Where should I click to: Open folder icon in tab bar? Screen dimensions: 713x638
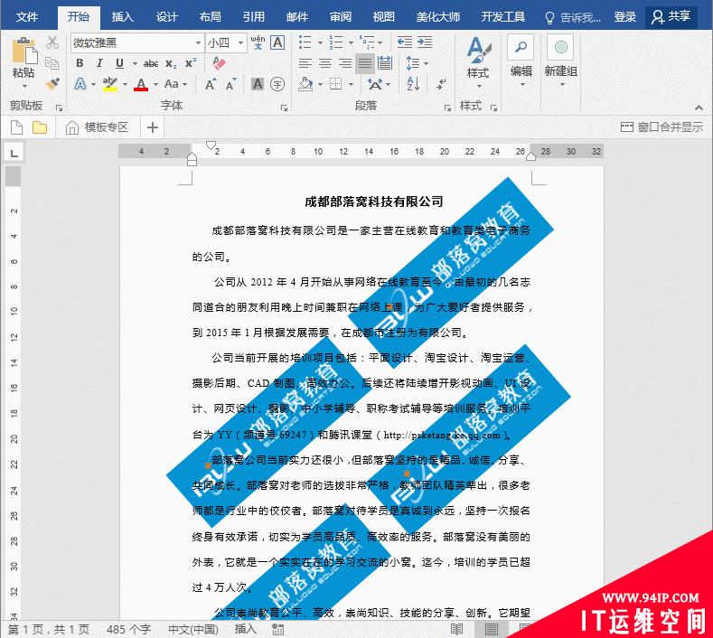tap(40, 127)
